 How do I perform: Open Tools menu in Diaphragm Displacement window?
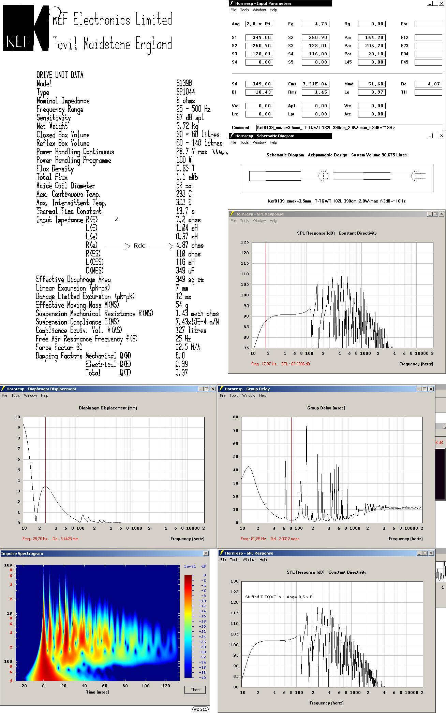click(x=16, y=395)
